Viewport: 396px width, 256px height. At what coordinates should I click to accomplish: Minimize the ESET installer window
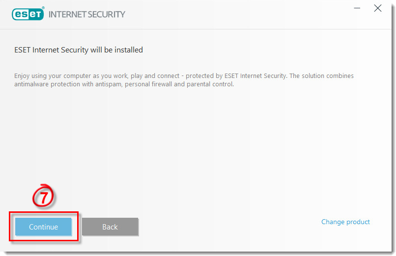(356, 8)
